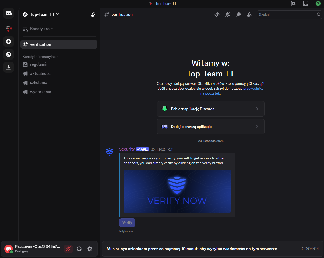Open the flag icon in the title bar
Screen dimensions: 324x258
(x=294, y=4)
